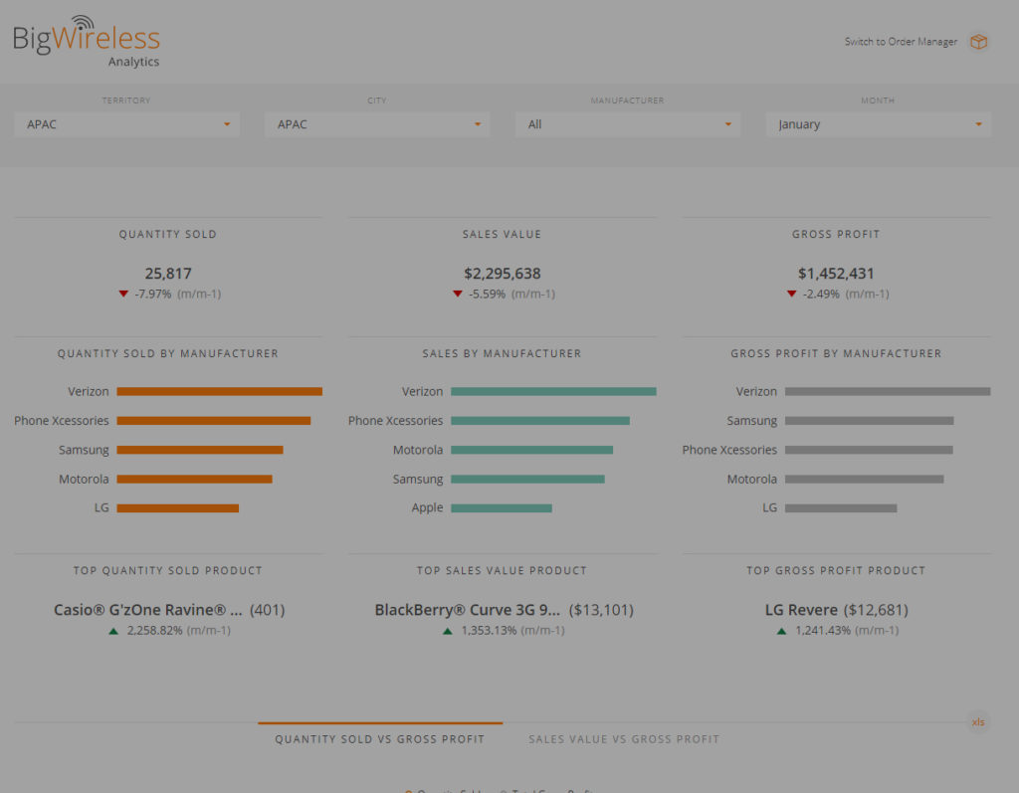The height and width of the screenshot is (793, 1019).
Task: Click the sales value $2,295,638
Action: (503, 274)
